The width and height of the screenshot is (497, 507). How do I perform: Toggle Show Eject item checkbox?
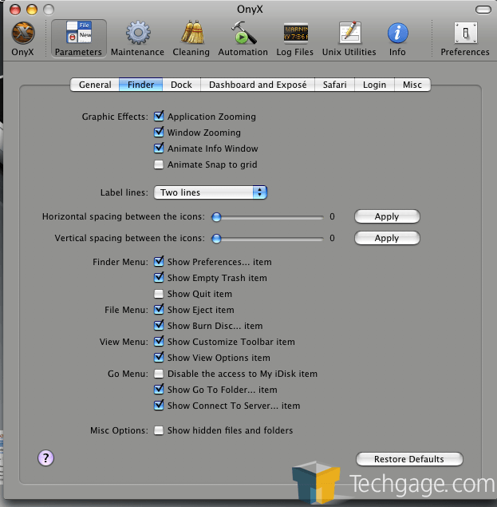point(159,310)
